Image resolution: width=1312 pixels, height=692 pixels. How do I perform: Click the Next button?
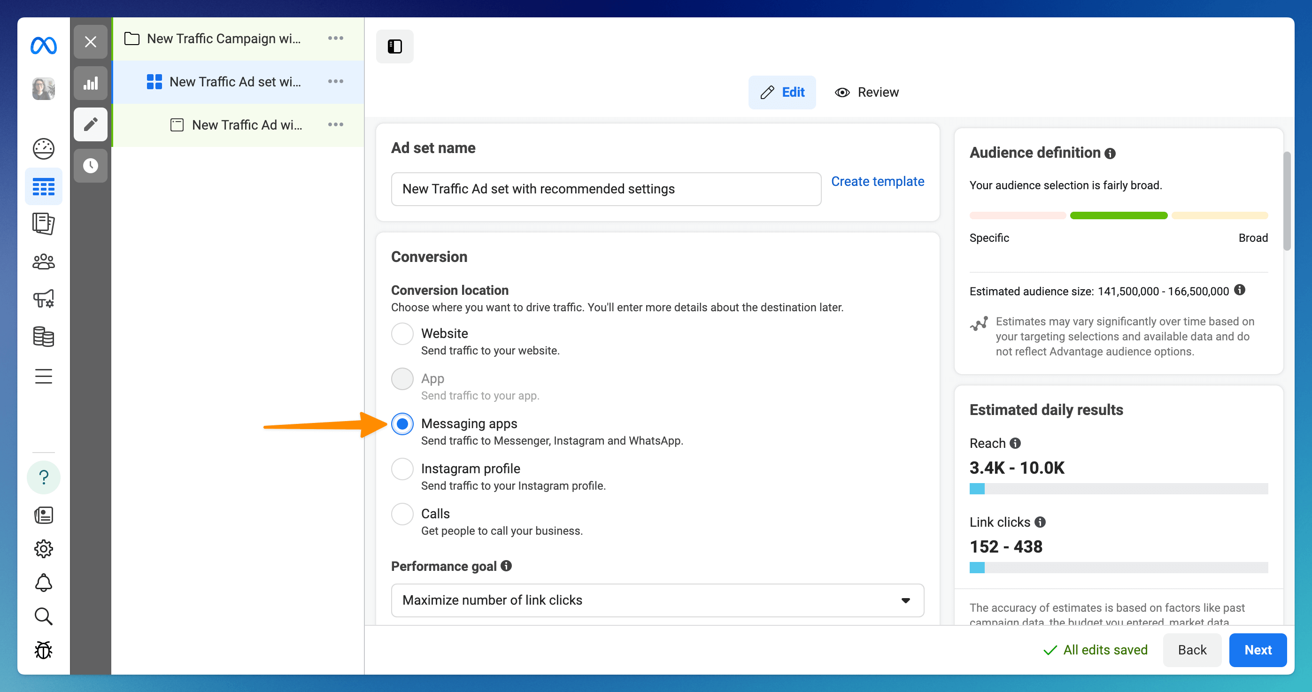[x=1258, y=650]
